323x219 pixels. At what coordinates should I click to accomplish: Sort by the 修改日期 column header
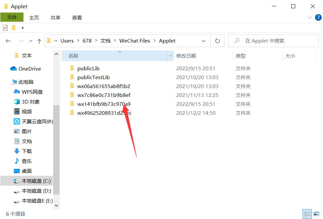tap(186, 56)
